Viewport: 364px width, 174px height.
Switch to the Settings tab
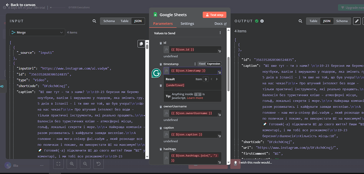(187, 24)
